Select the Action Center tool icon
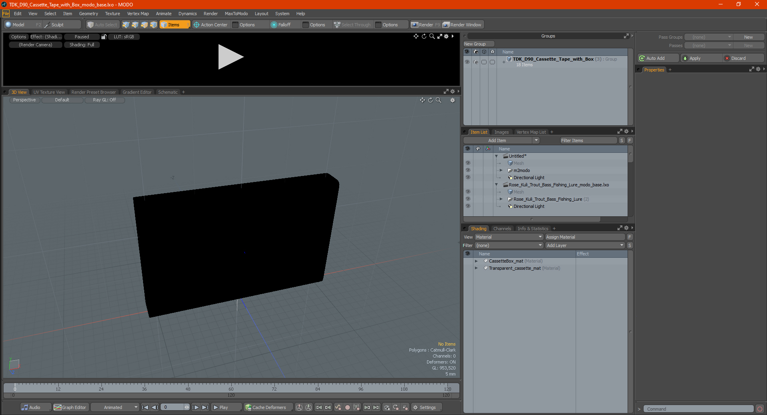 tap(197, 25)
